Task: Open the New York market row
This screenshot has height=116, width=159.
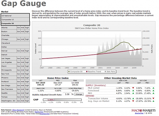Action: pos(9,74)
